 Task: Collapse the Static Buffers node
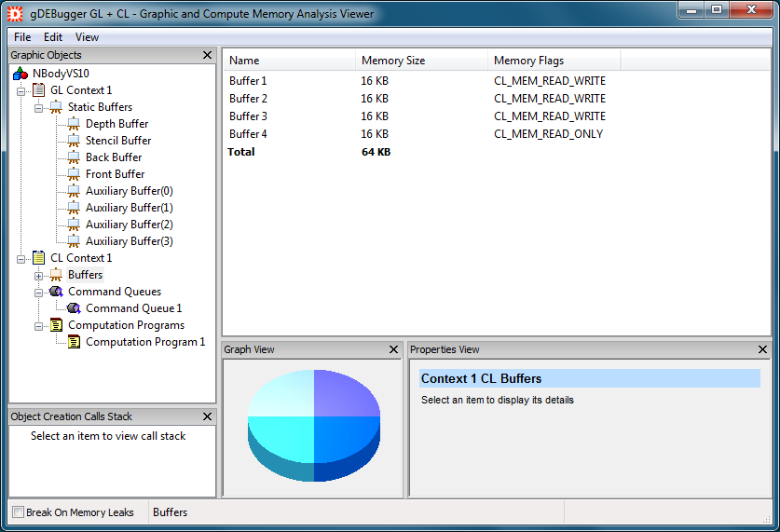coord(38,107)
